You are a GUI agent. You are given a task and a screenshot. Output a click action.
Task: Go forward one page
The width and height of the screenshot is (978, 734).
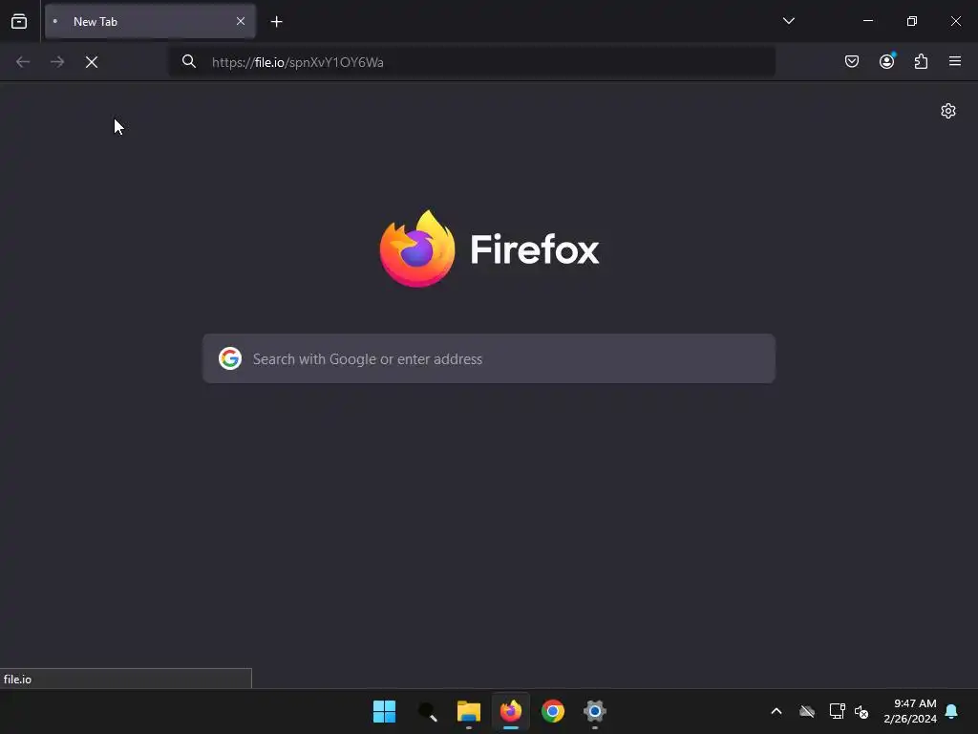(x=57, y=62)
